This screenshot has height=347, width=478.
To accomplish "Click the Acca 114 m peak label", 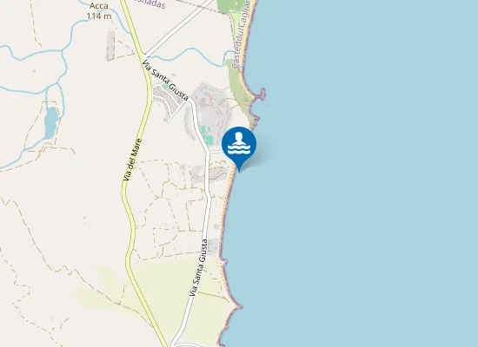I will [99, 11].
